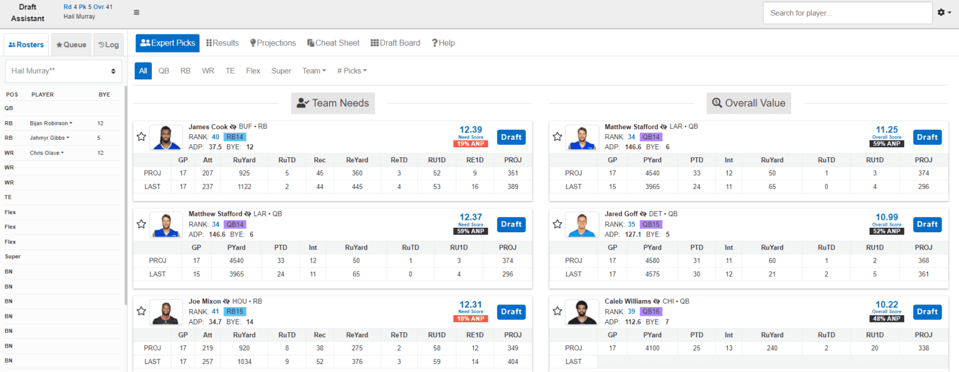Image resolution: width=959 pixels, height=372 pixels.
Task: Open the Hail Murray roster selector
Action: [62, 71]
